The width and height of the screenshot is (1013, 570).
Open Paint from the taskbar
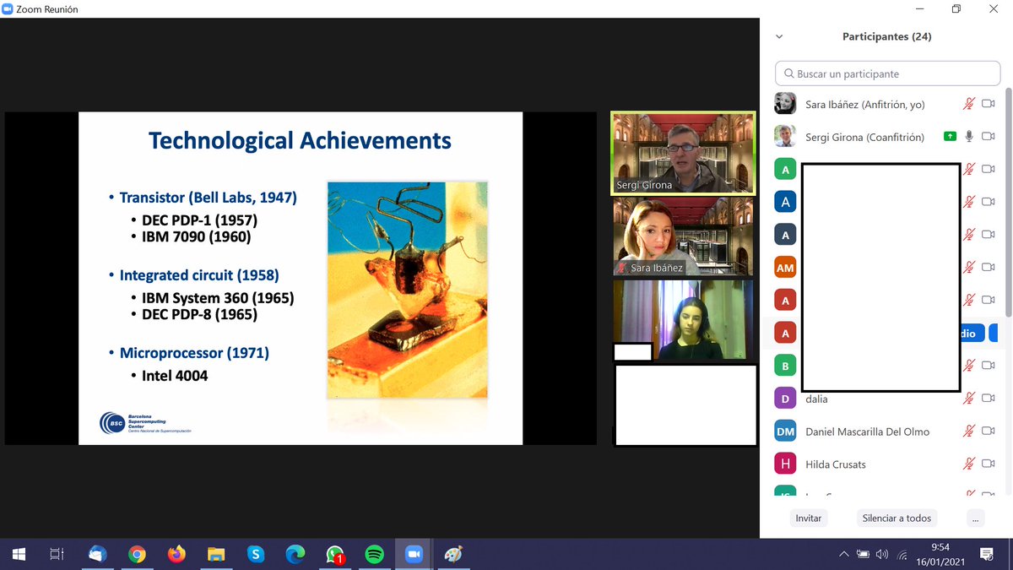[x=453, y=555]
